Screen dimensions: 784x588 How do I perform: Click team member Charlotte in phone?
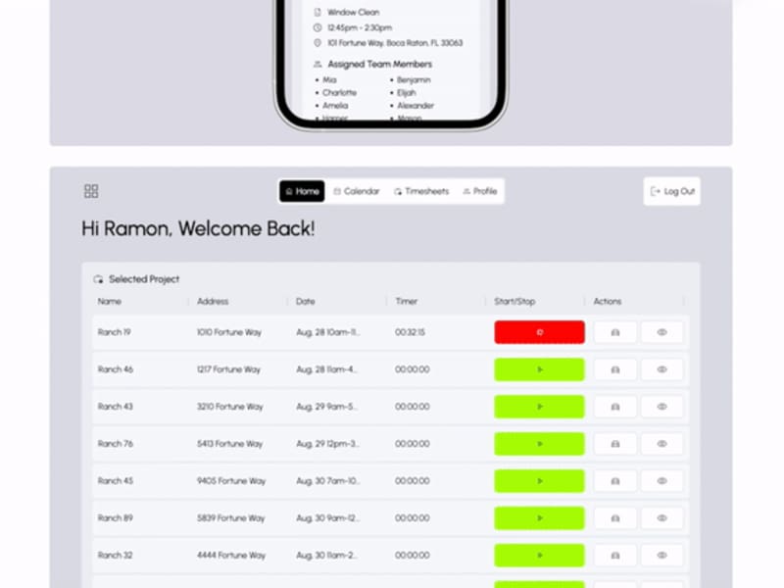(339, 92)
